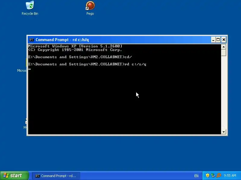Open the Recycle Bin desktop icon
The height and width of the screenshot is (180, 241).
pyautogui.click(x=30, y=8)
